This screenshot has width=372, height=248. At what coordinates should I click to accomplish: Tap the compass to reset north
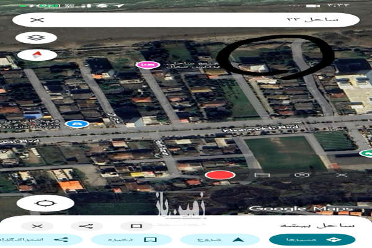pos(36,55)
